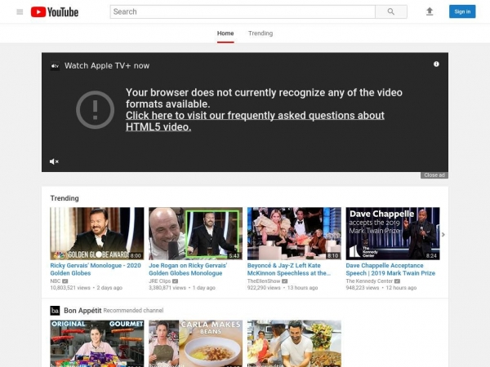This screenshot has height=367, width=490.
Task: Open the upload video icon
Action: point(430,11)
